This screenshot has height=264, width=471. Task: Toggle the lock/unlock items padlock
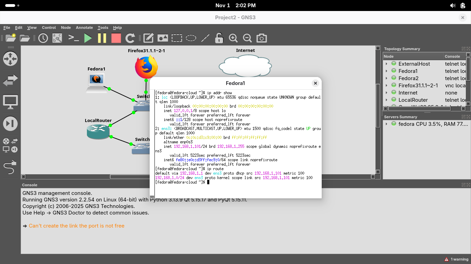tap(219, 38)
